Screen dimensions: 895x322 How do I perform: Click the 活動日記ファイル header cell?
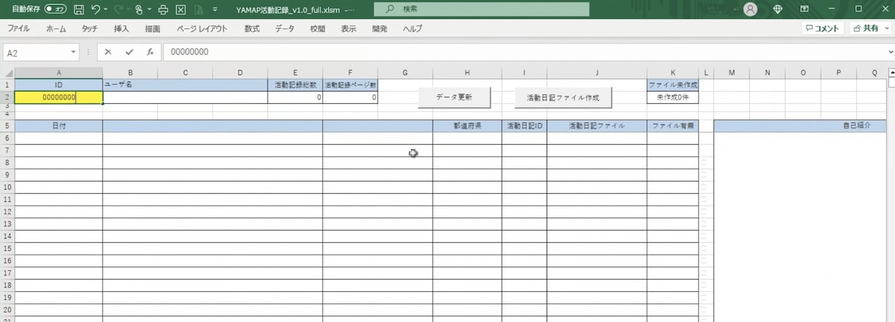596,126
